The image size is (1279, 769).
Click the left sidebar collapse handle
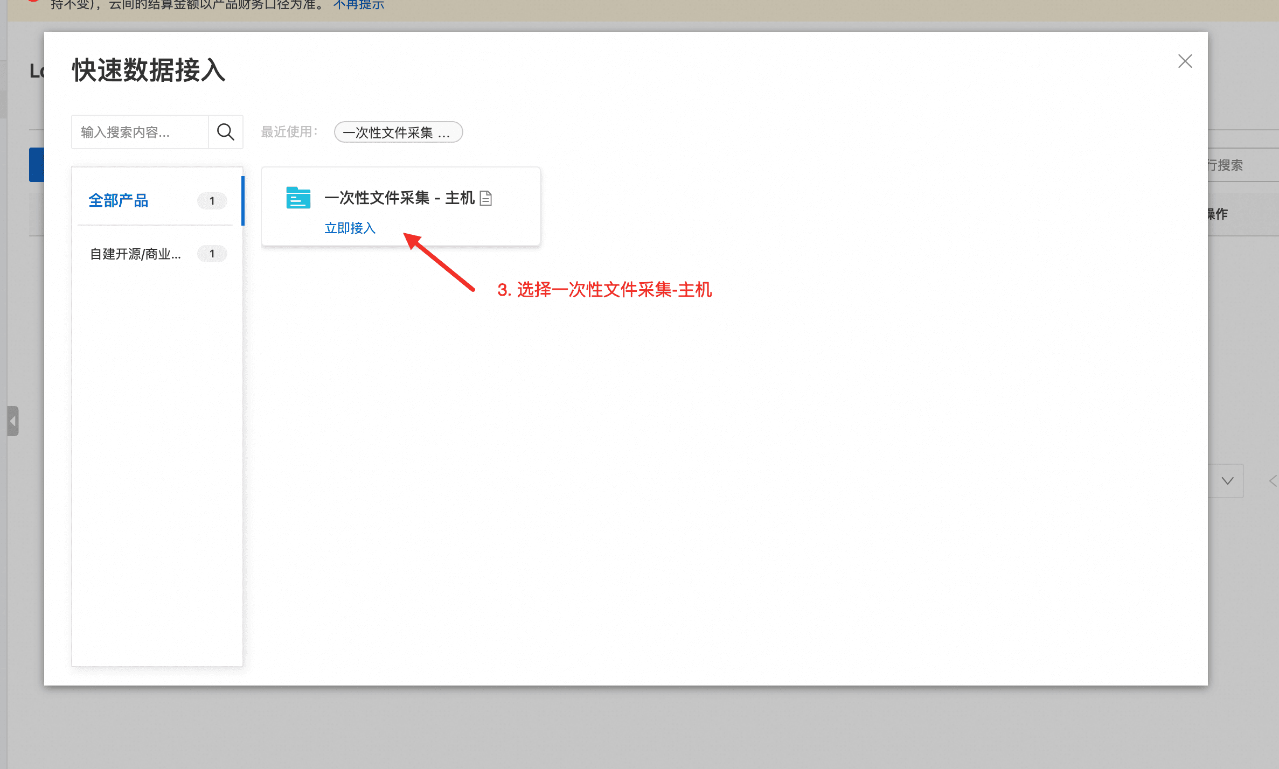tap(12, 421)
